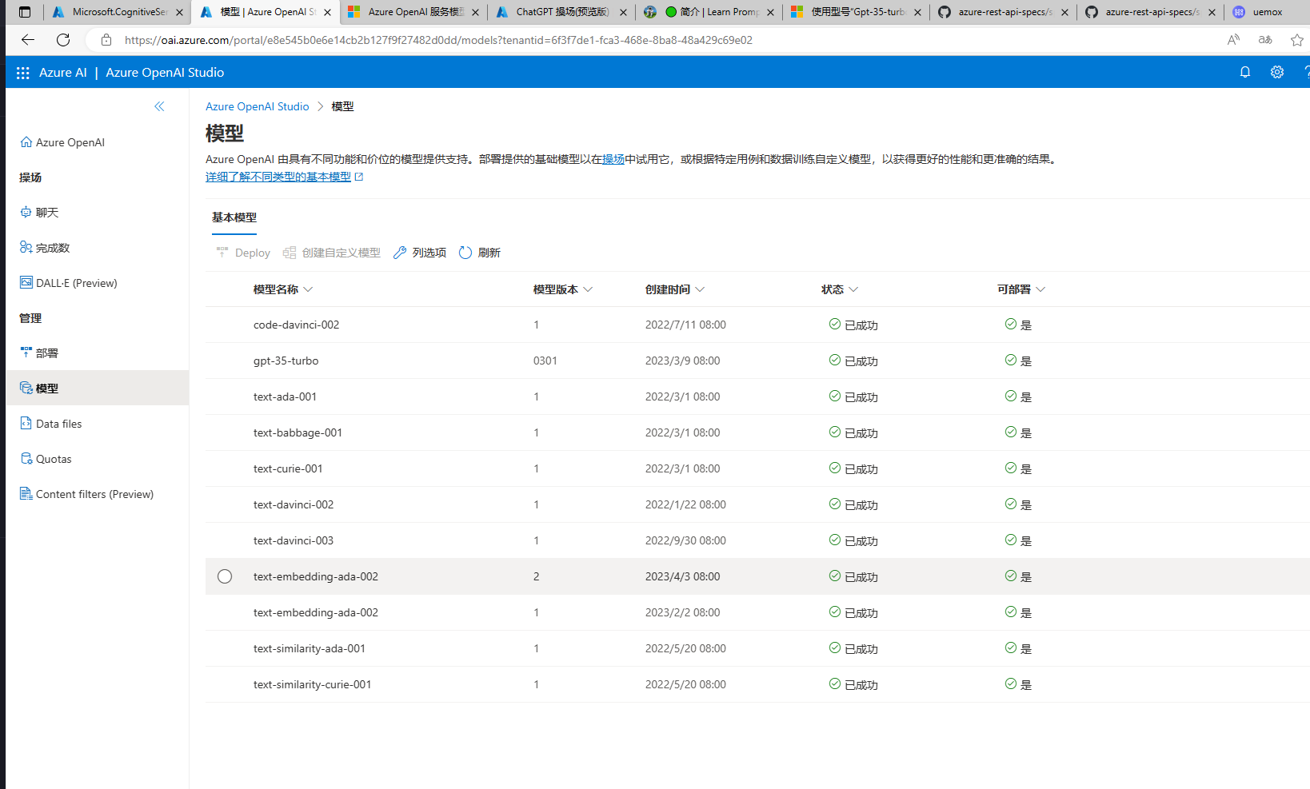This screenshot has width=1310, height=789.
Task: Open the 状态 sort dropdown
Action: (x=853, y=289)
